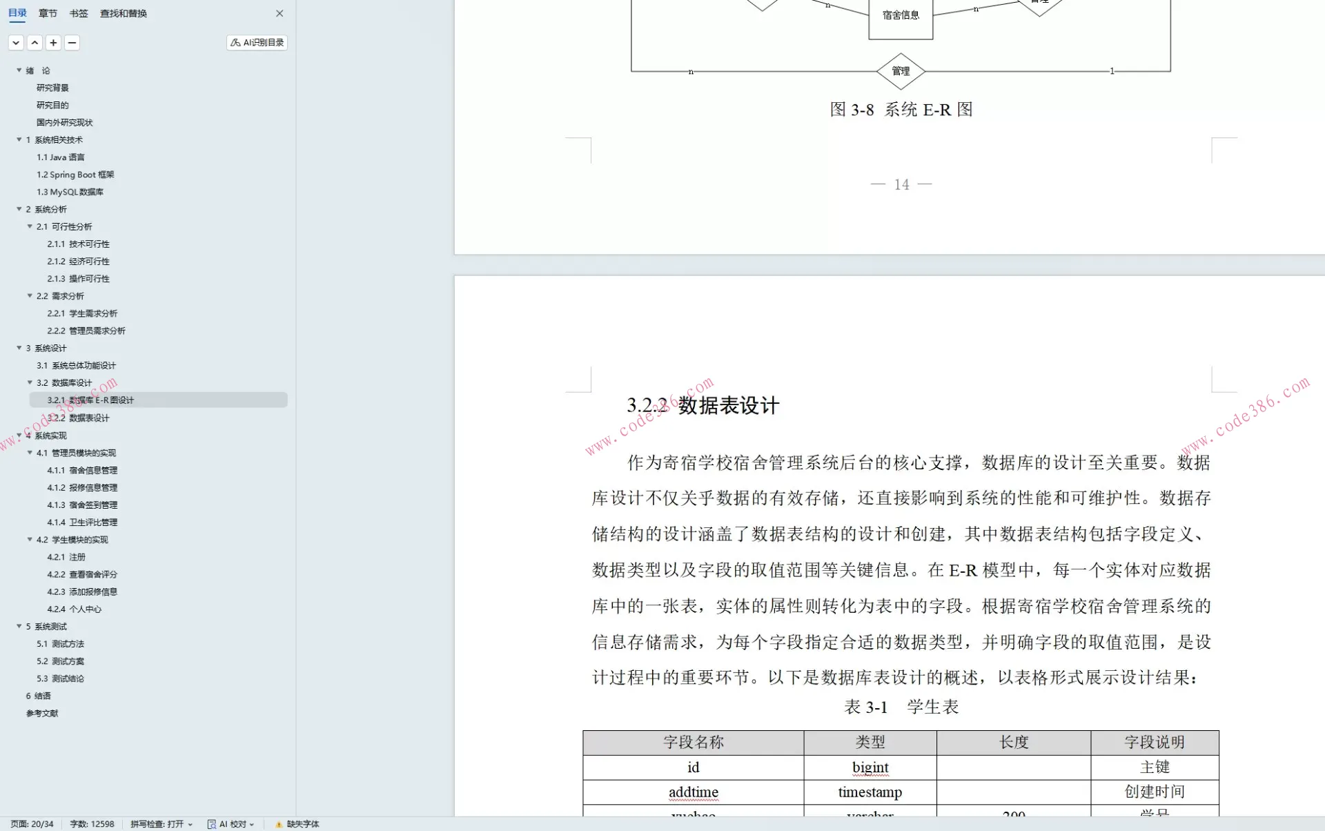
Task: Click the 字数: 12598 word count
Action: (92, 824)
